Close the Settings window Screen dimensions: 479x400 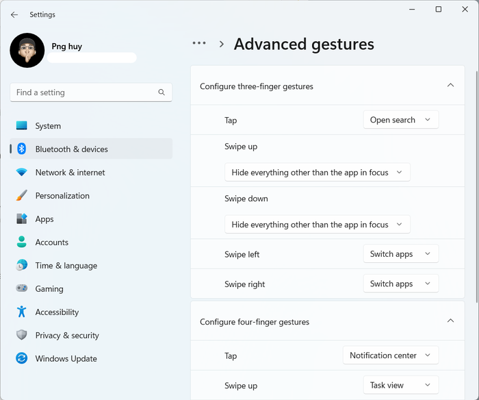click(x=465, y=9)
